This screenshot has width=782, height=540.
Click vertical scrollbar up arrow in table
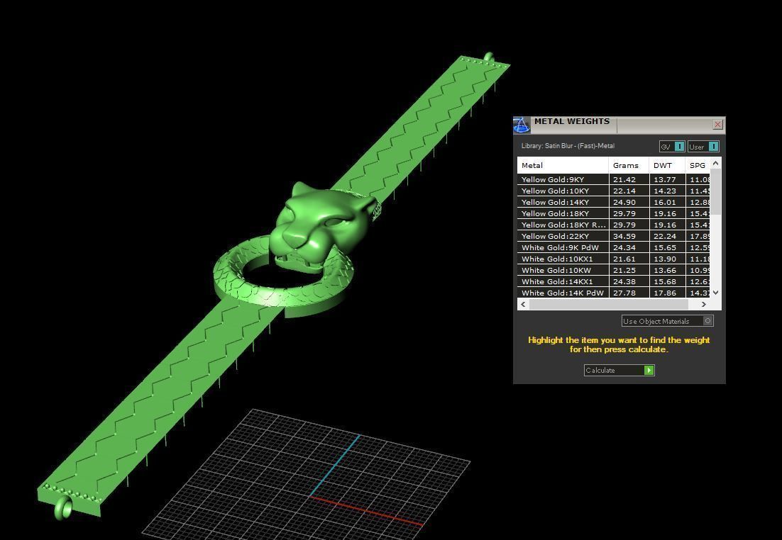click(x=716, y=163)
